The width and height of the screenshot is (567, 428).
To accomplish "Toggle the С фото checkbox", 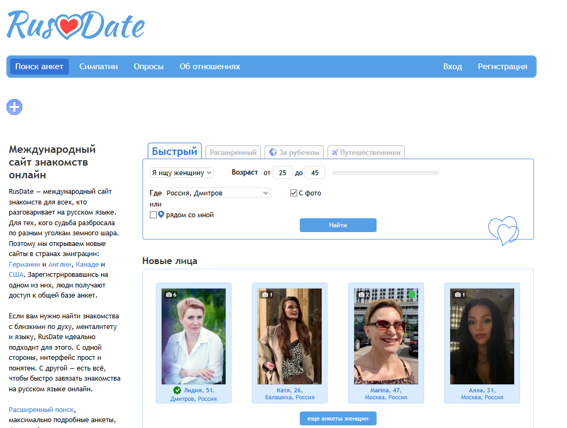I will coord(293,193).
